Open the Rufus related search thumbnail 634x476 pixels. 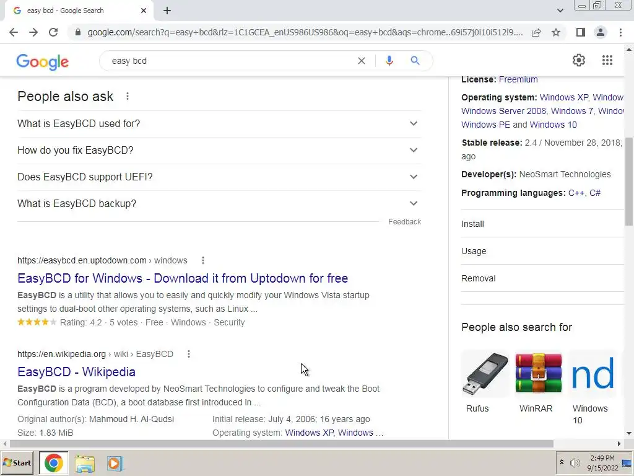pyautogui.click(x=485, y=374)
